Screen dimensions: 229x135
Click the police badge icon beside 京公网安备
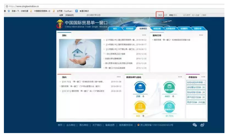click(138, 125)
